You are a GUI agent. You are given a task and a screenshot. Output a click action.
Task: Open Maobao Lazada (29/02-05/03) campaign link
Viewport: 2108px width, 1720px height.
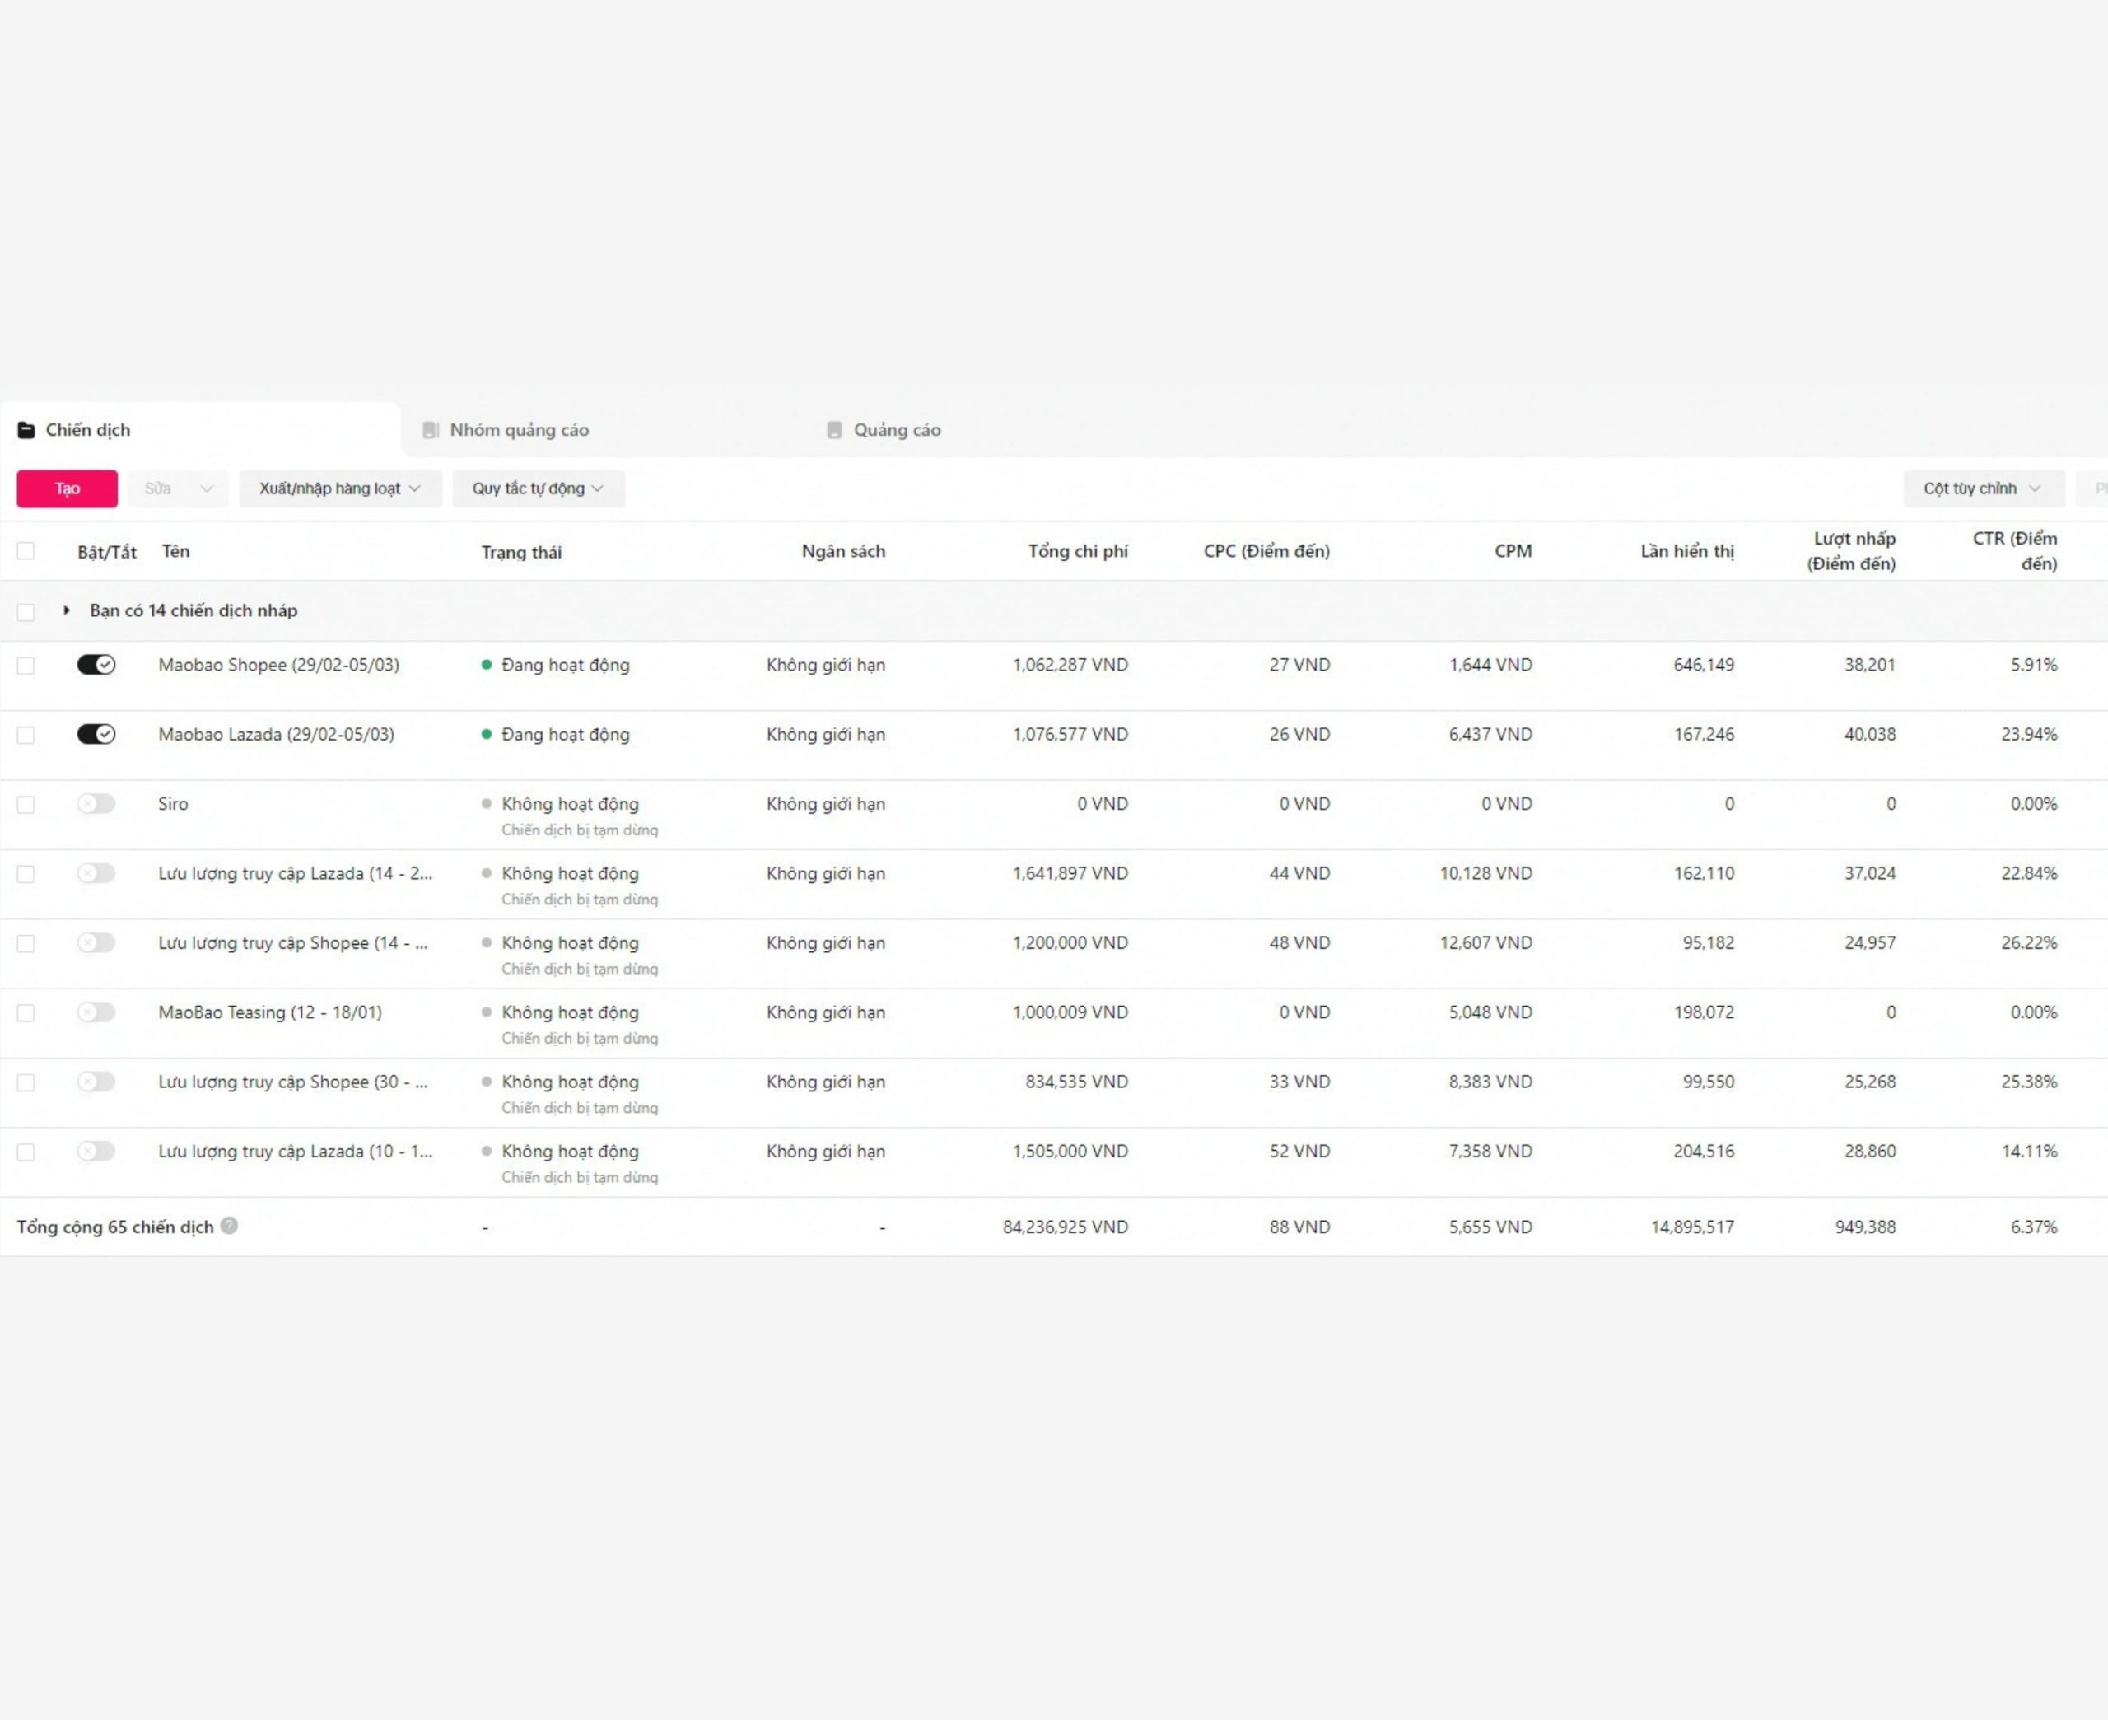(x=276, y=734)
